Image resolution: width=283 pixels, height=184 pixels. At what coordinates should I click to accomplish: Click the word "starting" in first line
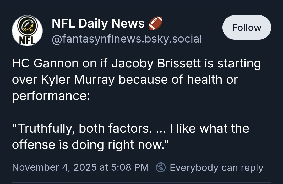(239, 64)
